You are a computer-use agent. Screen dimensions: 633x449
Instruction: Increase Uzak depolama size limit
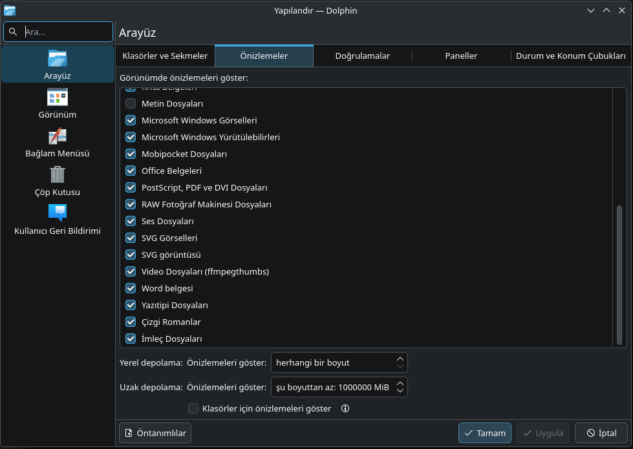pos(400,383)
